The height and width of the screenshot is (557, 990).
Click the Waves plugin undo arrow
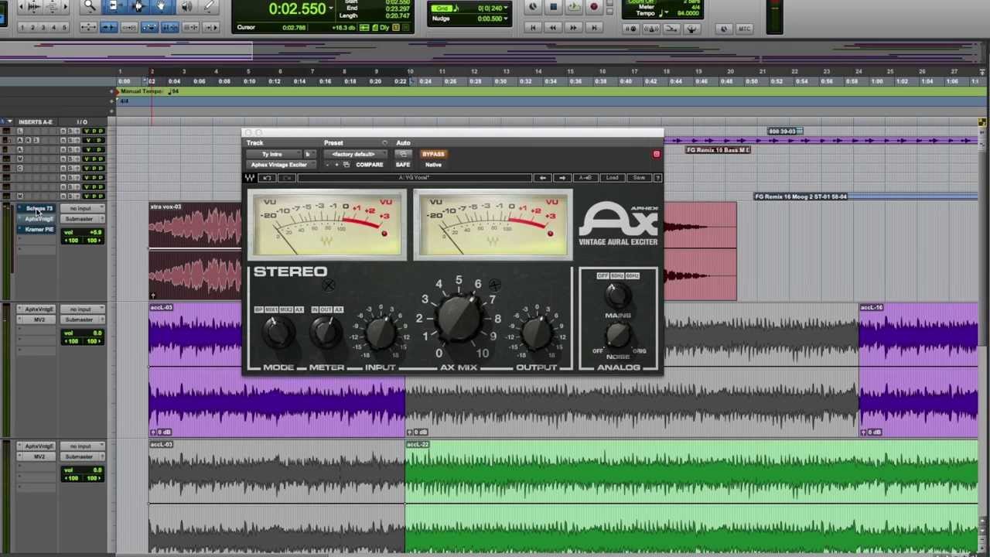(x=267, y=178)
